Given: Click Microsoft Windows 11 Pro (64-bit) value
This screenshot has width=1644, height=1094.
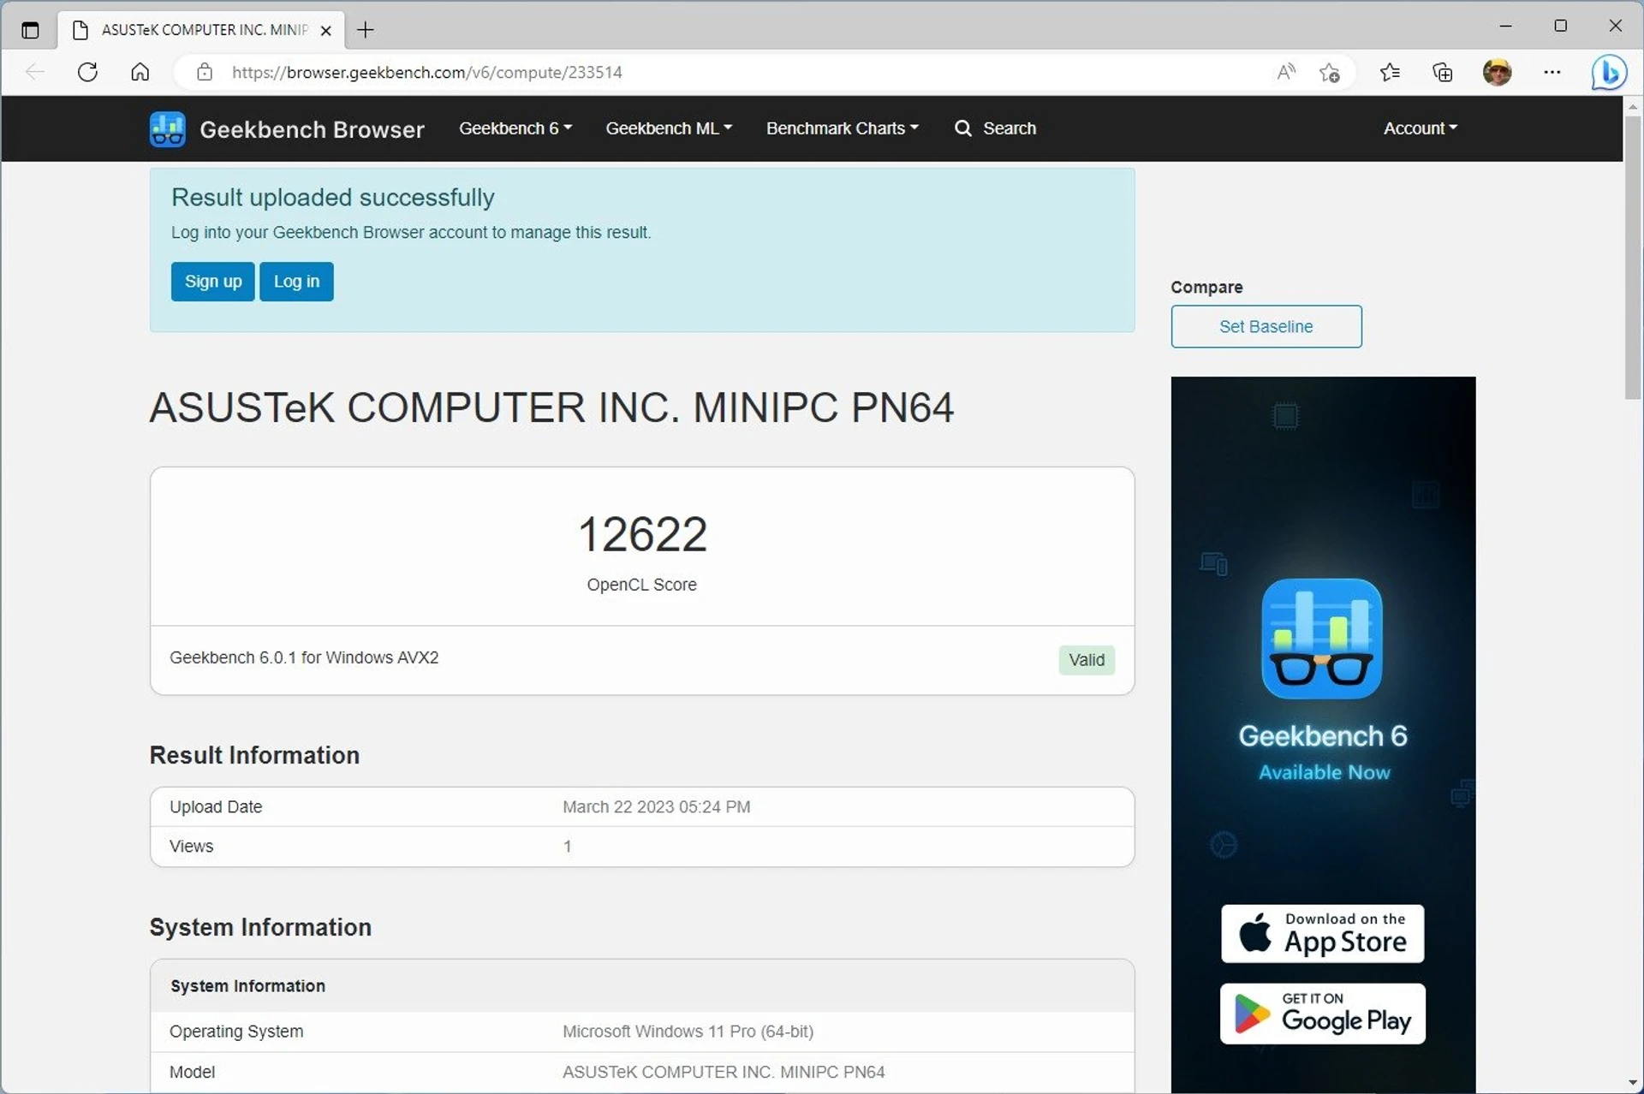Looking at the screenshot, I should click(688, 1032).
